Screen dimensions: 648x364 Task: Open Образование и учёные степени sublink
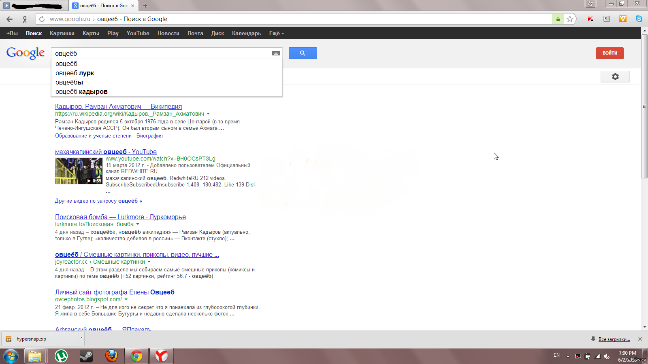(x=93, y=136)
